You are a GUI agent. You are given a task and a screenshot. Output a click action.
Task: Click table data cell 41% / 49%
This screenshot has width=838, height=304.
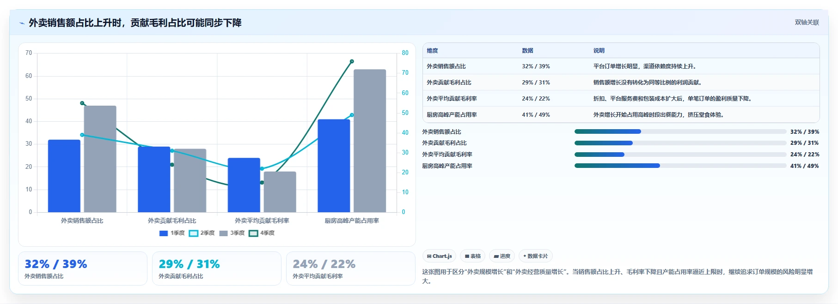pos(536,115)
